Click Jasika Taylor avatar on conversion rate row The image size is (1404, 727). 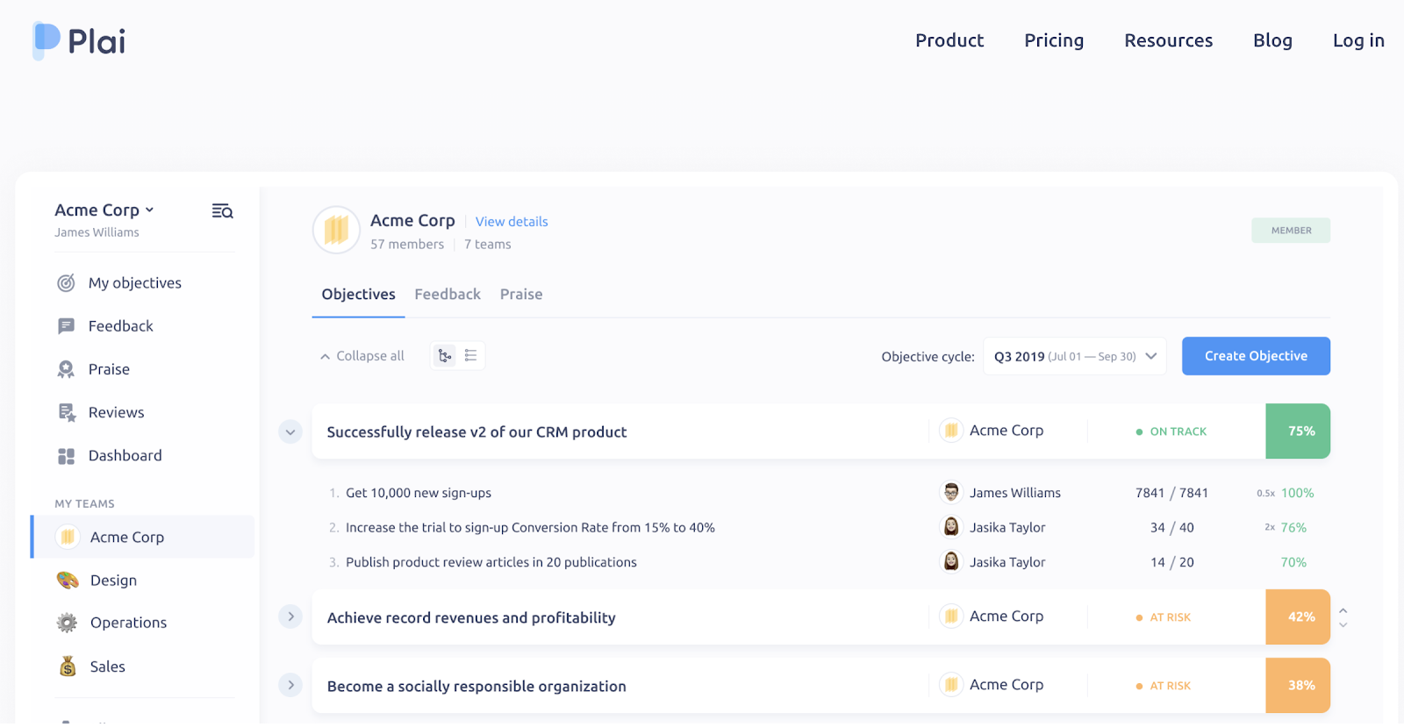coord(951,527)
